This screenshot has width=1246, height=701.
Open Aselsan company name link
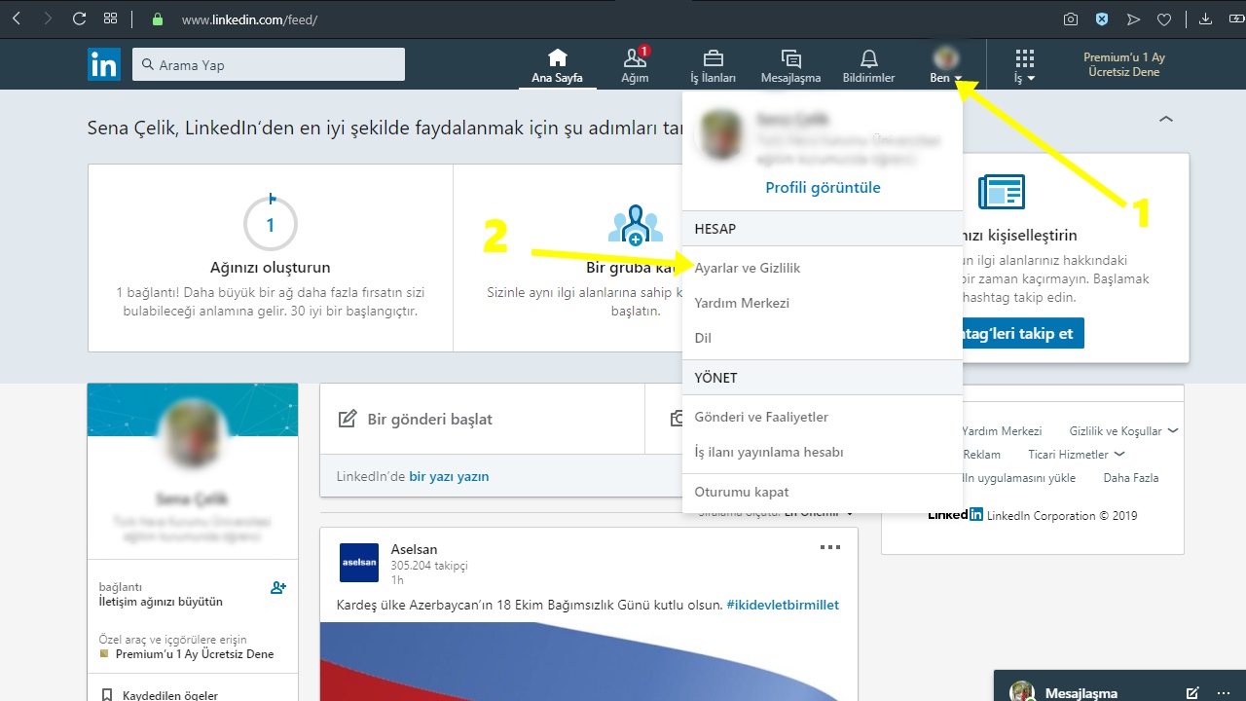pyautogui.click(x=414, y=549)
